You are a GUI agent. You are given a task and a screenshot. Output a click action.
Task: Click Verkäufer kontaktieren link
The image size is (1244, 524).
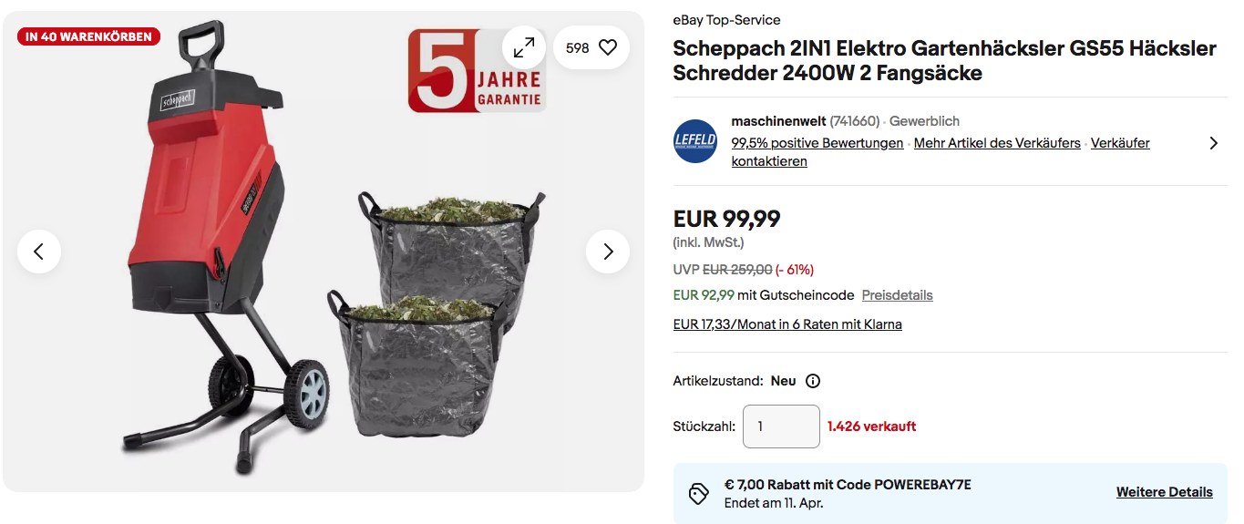pos(941,152)
